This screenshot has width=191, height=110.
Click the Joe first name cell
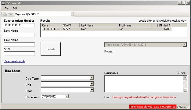click(x=121, y=29)
